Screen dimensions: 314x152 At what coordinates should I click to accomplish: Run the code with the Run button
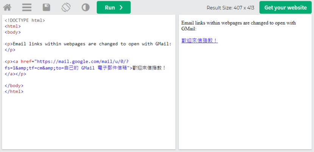click(113, 7)
